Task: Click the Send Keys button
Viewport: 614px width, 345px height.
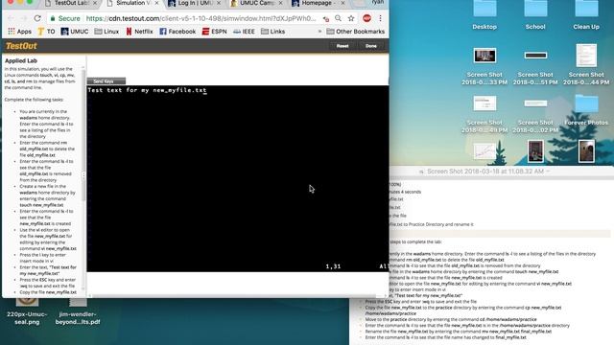Action: coord(106,81)
